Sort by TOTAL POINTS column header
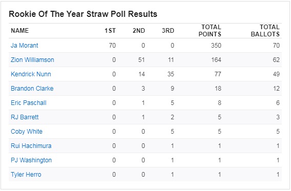 pyautogui.click(x=210, y=31)
